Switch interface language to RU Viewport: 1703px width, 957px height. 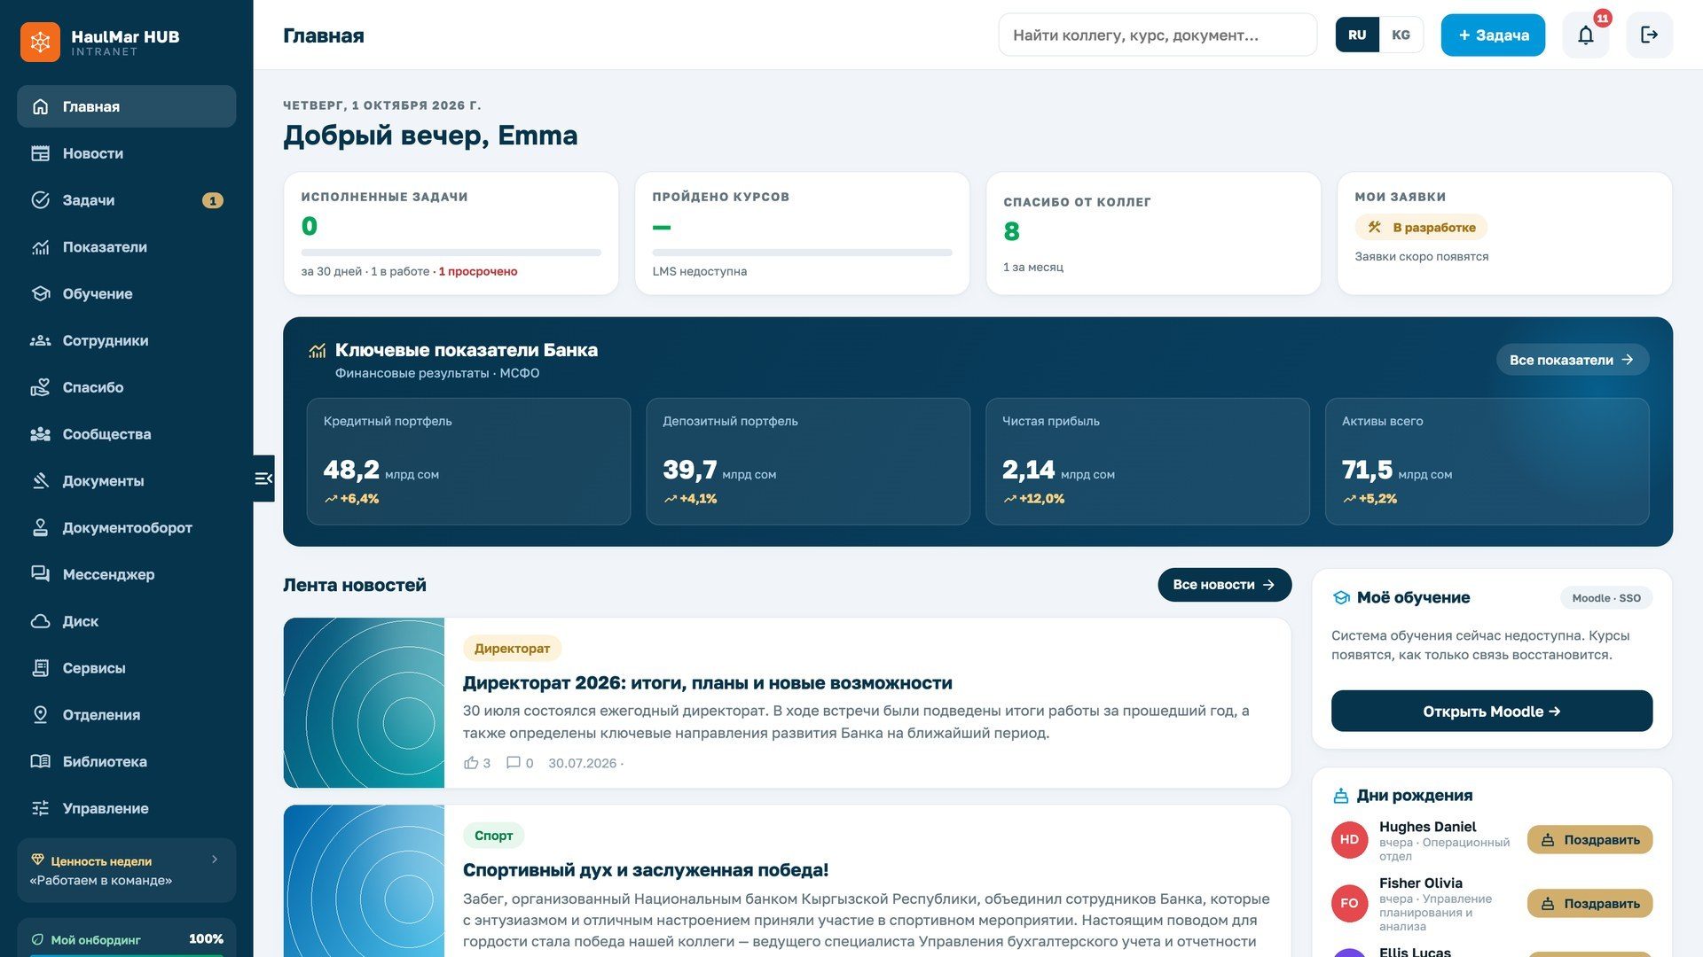click(1357, 35)
